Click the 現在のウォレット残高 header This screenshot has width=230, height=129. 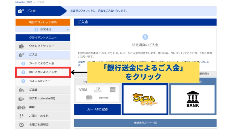[x=43, y=22]
